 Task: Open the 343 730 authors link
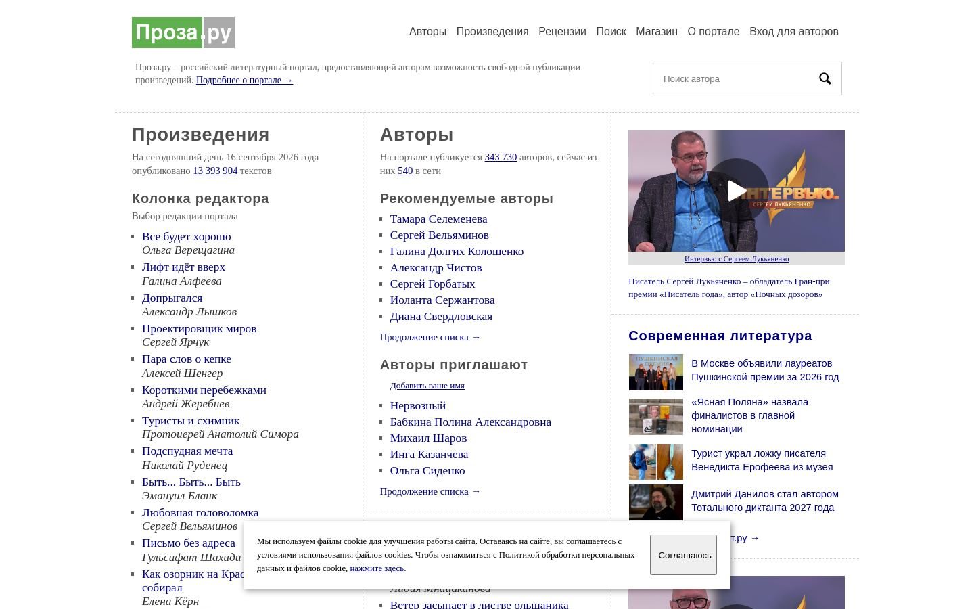coord(501,157)
